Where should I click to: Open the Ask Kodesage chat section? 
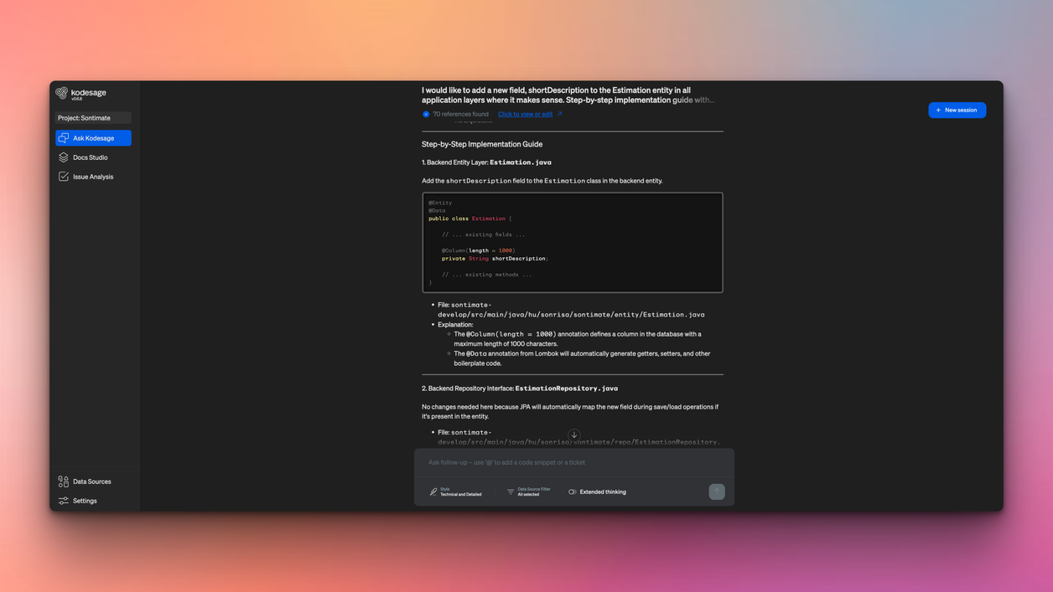click(93, 138)
